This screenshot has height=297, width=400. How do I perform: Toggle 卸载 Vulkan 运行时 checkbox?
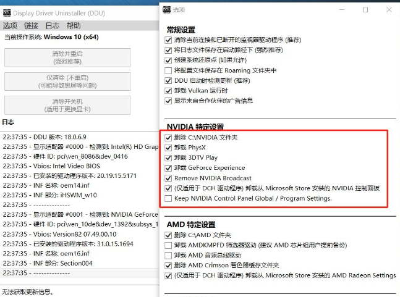(168, 91)
